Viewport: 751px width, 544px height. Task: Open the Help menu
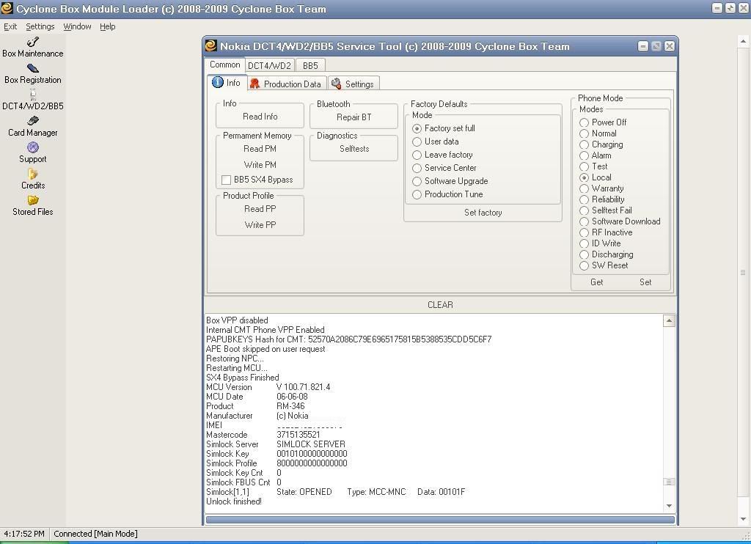tap(107, 26)
